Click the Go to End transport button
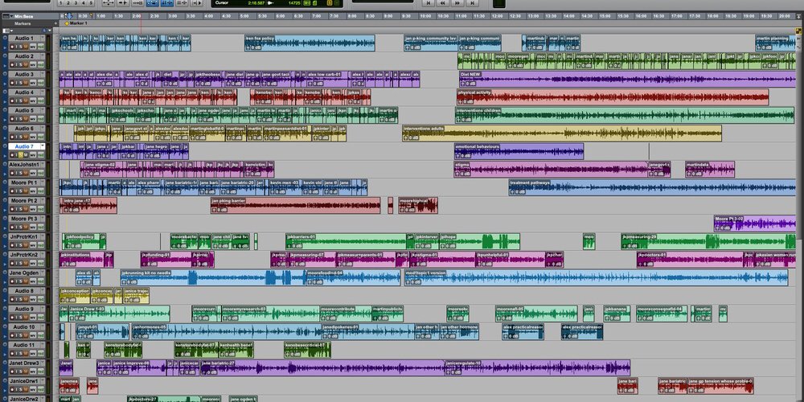Image resolution: width=804 pixels, height=402 pixels. coord(472,3)
